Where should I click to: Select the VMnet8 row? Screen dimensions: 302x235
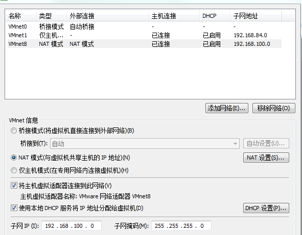(145, 44)
